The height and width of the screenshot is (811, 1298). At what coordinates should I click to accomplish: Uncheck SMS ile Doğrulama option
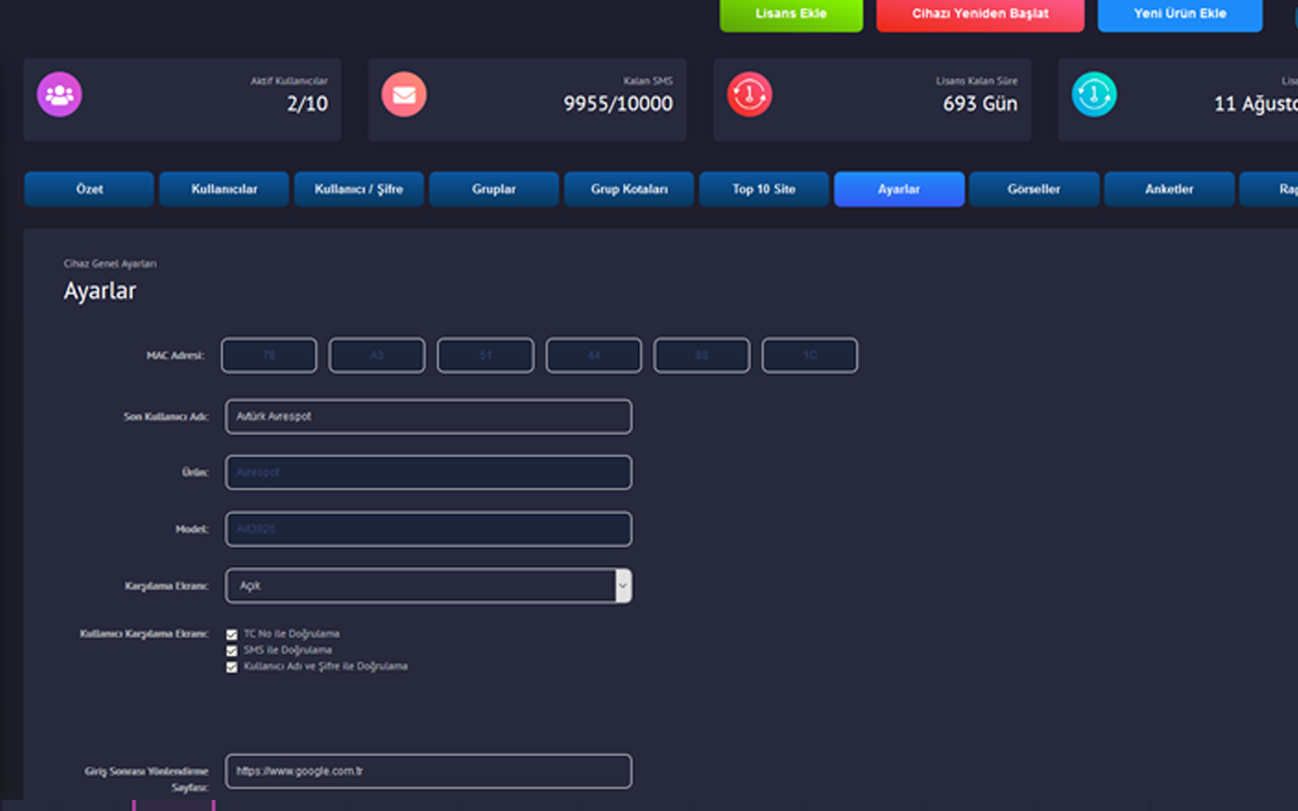point(232,650)
